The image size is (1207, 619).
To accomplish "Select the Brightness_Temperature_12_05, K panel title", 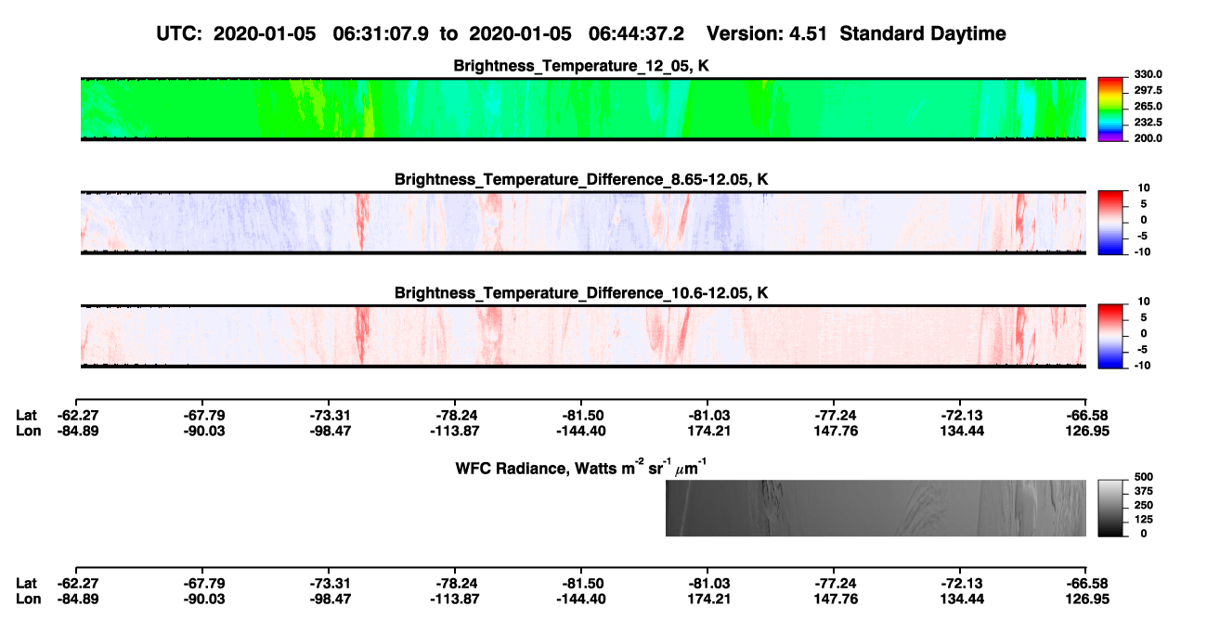I will click(582, 66).
